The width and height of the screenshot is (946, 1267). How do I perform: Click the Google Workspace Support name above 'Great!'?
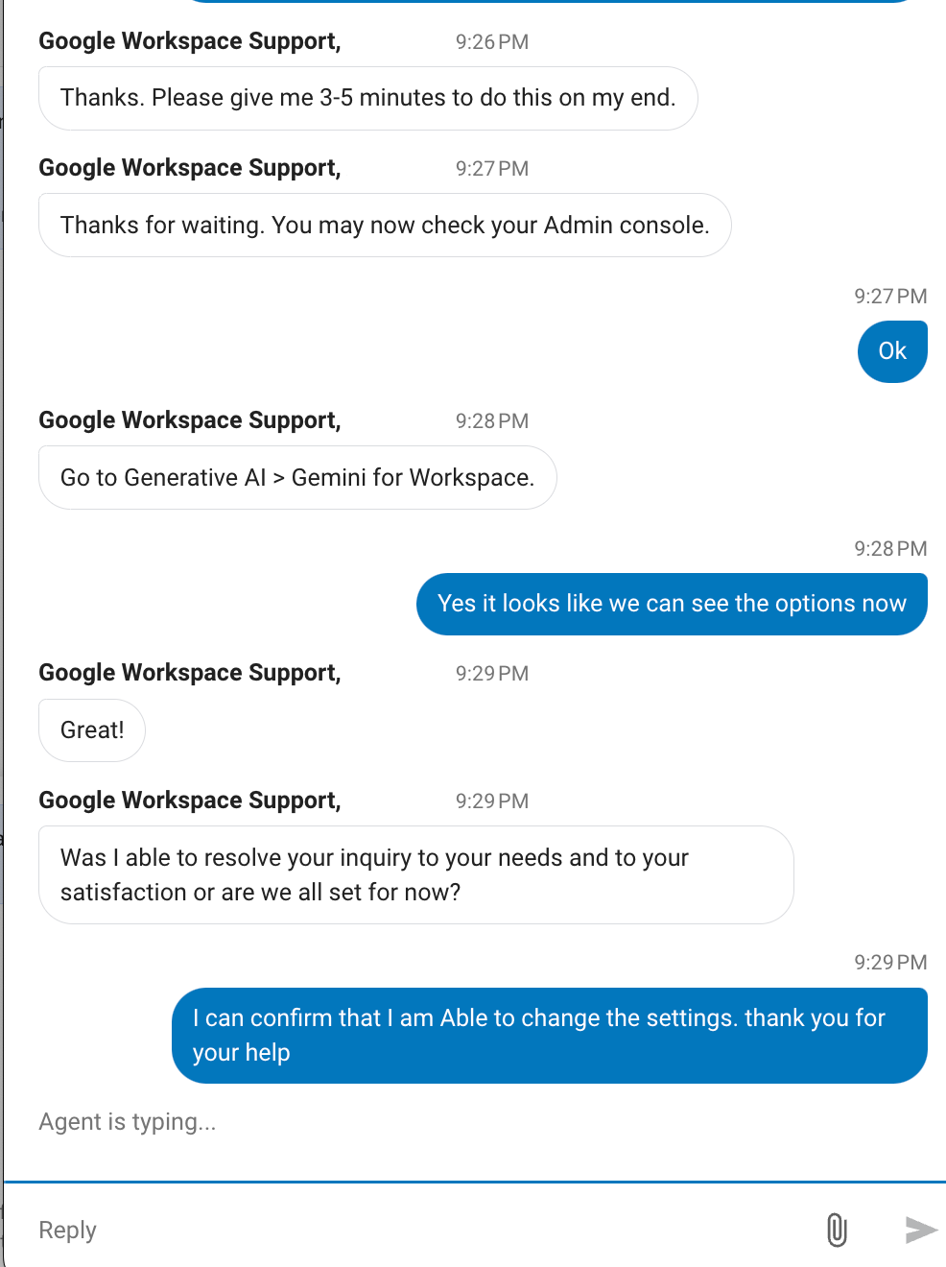[190, 673]
